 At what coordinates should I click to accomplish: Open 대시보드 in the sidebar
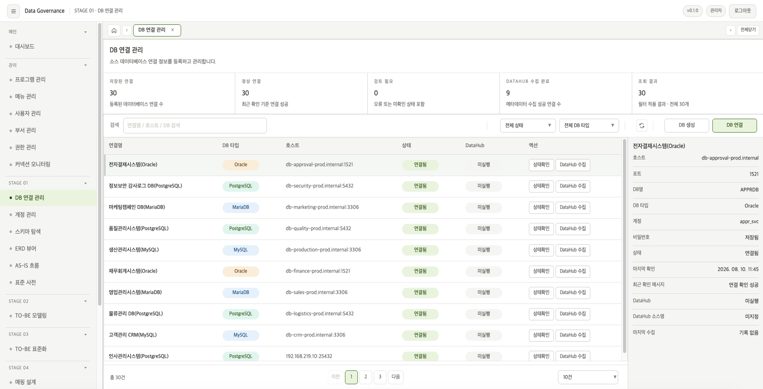(48, 46)
